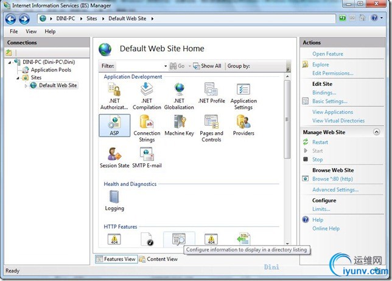Open the .NET Globalization feature
Screen dimensions: 392x281
179,96
